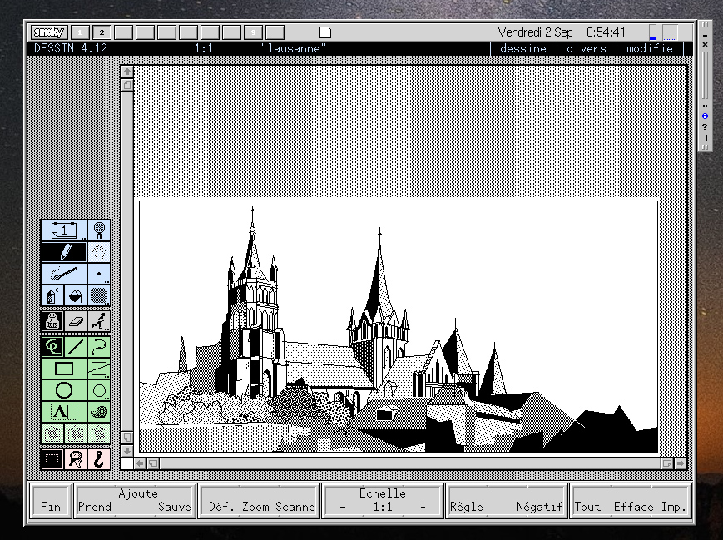Screen dimensions: 723x540
Task: Increase scale with the plus button
Action: (423, 507)
